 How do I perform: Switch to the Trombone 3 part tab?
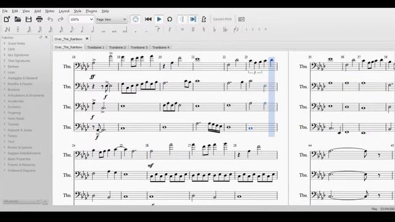139,47
